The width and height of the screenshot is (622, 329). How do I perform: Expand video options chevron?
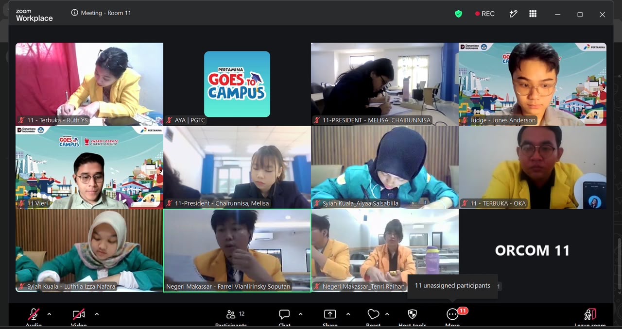(97, 314)
